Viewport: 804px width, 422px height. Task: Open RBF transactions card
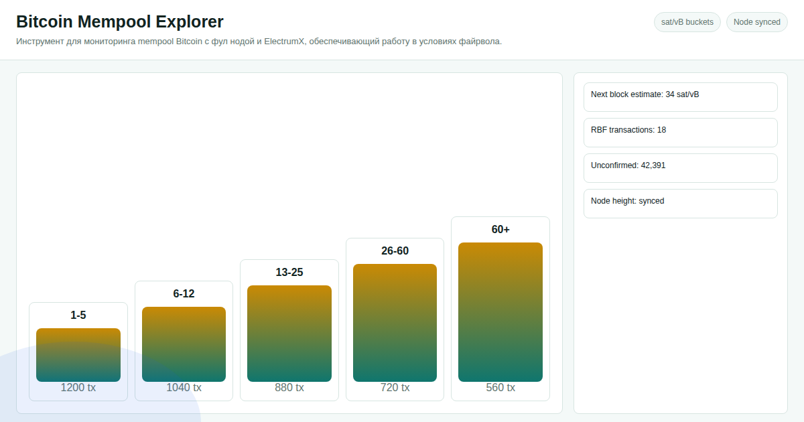(x=681, y=133)
